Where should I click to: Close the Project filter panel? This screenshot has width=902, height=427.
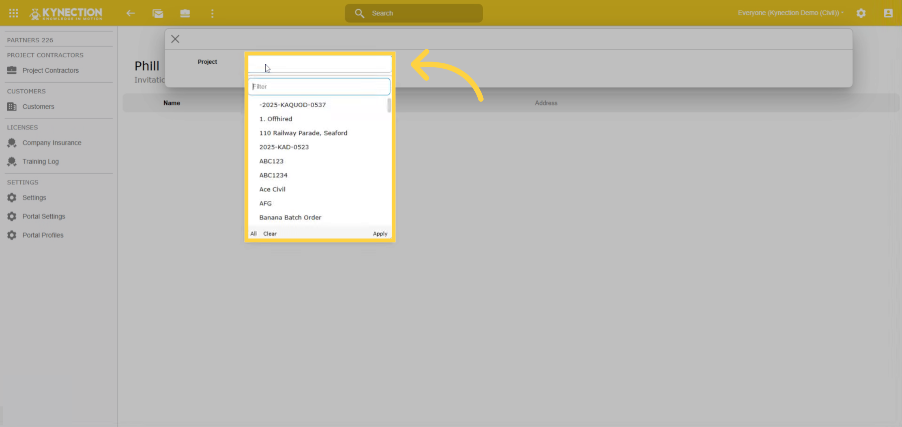click(x=175, y=39)
